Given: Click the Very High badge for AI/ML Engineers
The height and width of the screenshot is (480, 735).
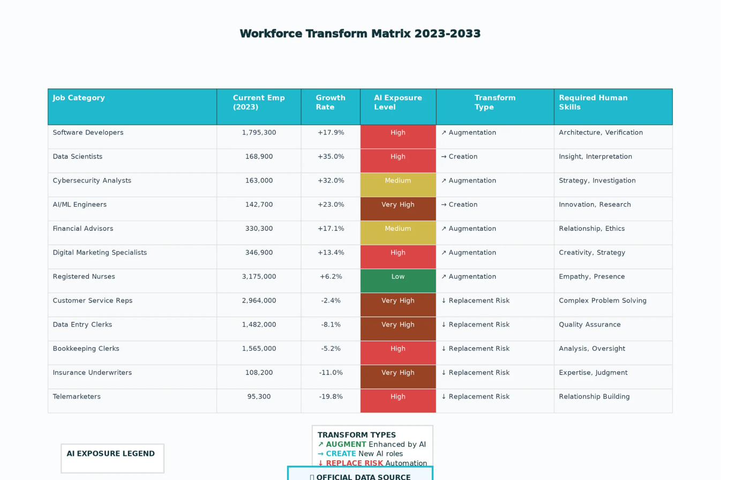Looking at the screenshot, I should pyautogui.click(x=398, y=205).
